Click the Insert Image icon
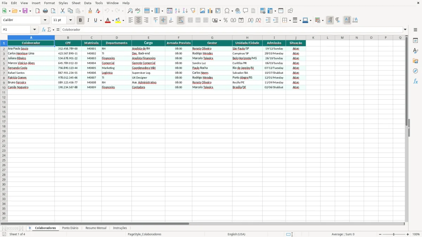Image resolution: width=422 pixels, height=237 pixels. click(x=203, y=11)
